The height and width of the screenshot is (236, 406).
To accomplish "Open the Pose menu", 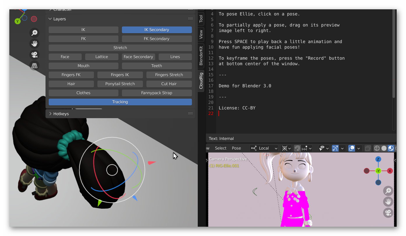I will (x=236, y=148).
